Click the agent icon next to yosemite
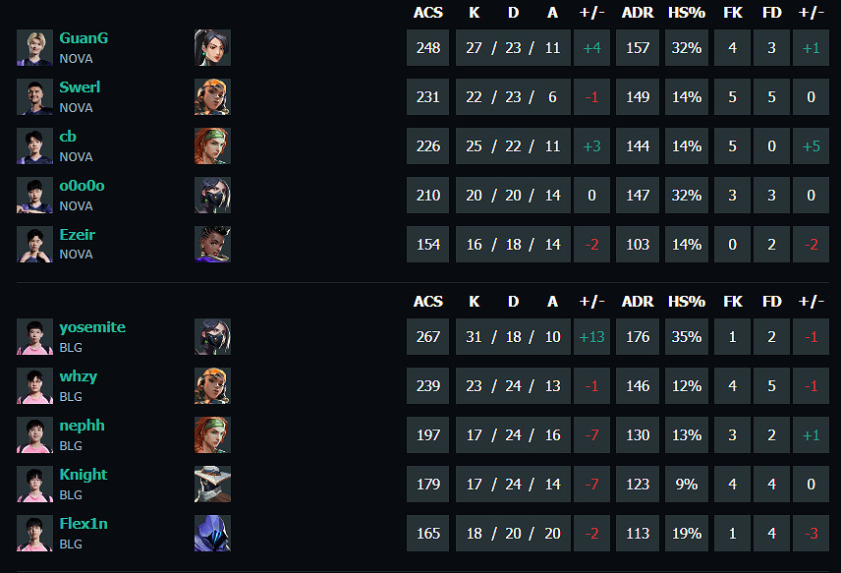This screenshot has height=573, width=841. [212, 337]
